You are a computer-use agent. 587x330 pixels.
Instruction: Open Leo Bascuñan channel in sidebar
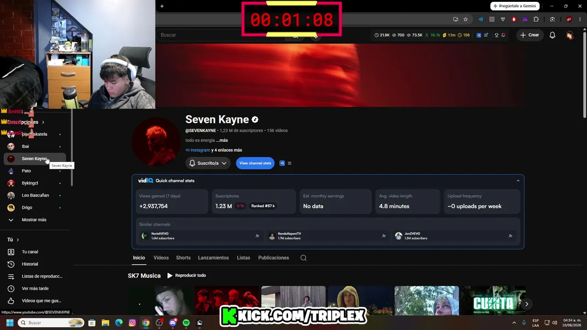pos(34,195)
